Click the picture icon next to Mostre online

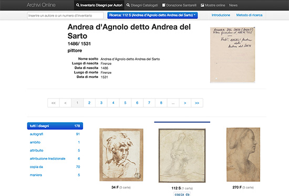click(x=202, y=5)
